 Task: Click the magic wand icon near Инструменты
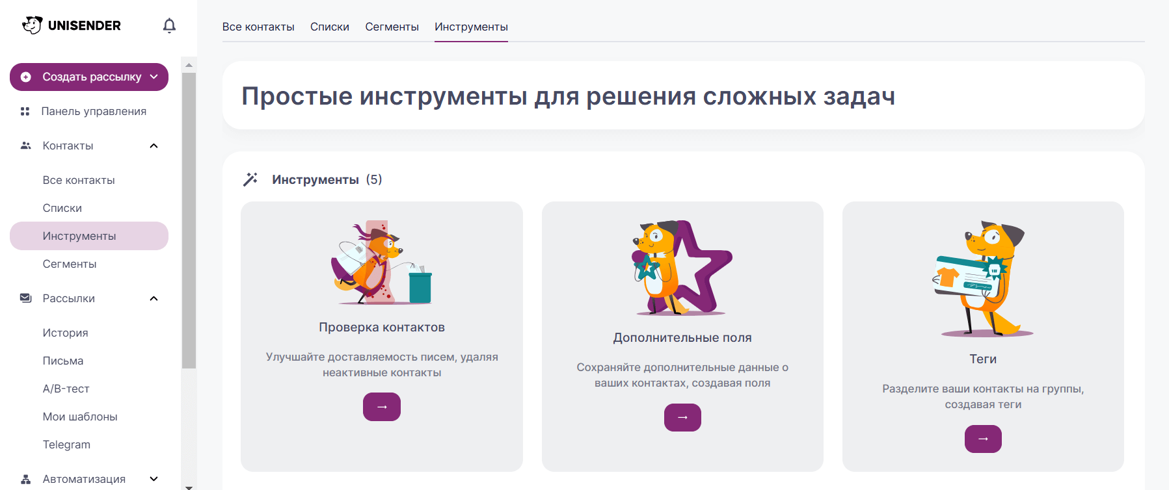[x=250, y=179]
